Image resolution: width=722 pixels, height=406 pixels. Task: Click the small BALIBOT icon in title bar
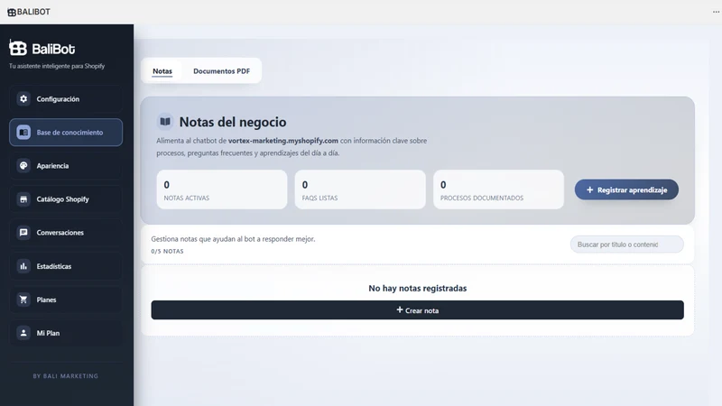point(12,13)
